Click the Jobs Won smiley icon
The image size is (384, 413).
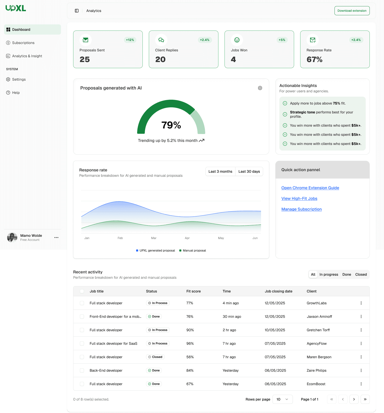[237, 40]
